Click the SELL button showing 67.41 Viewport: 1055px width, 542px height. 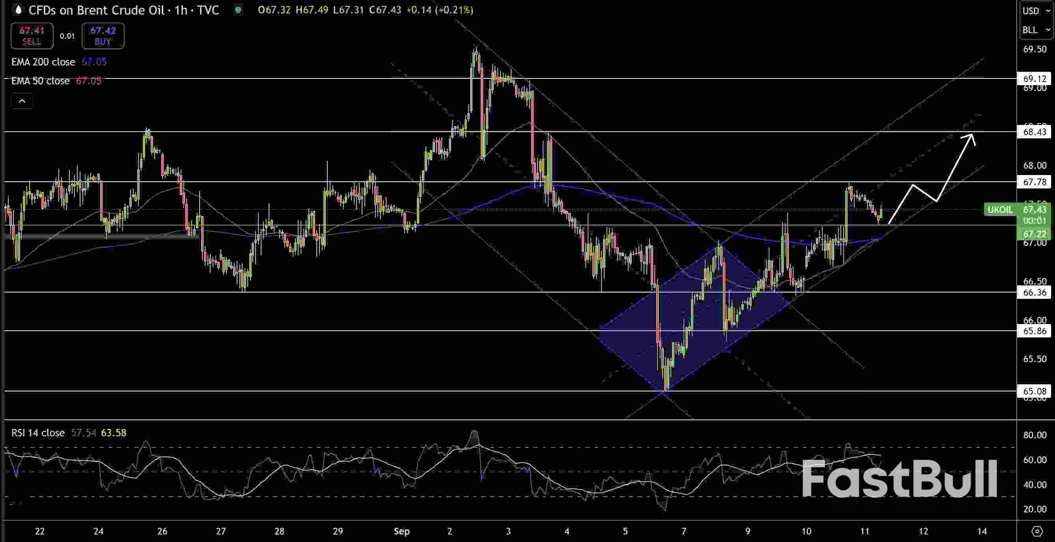point(32,35)
